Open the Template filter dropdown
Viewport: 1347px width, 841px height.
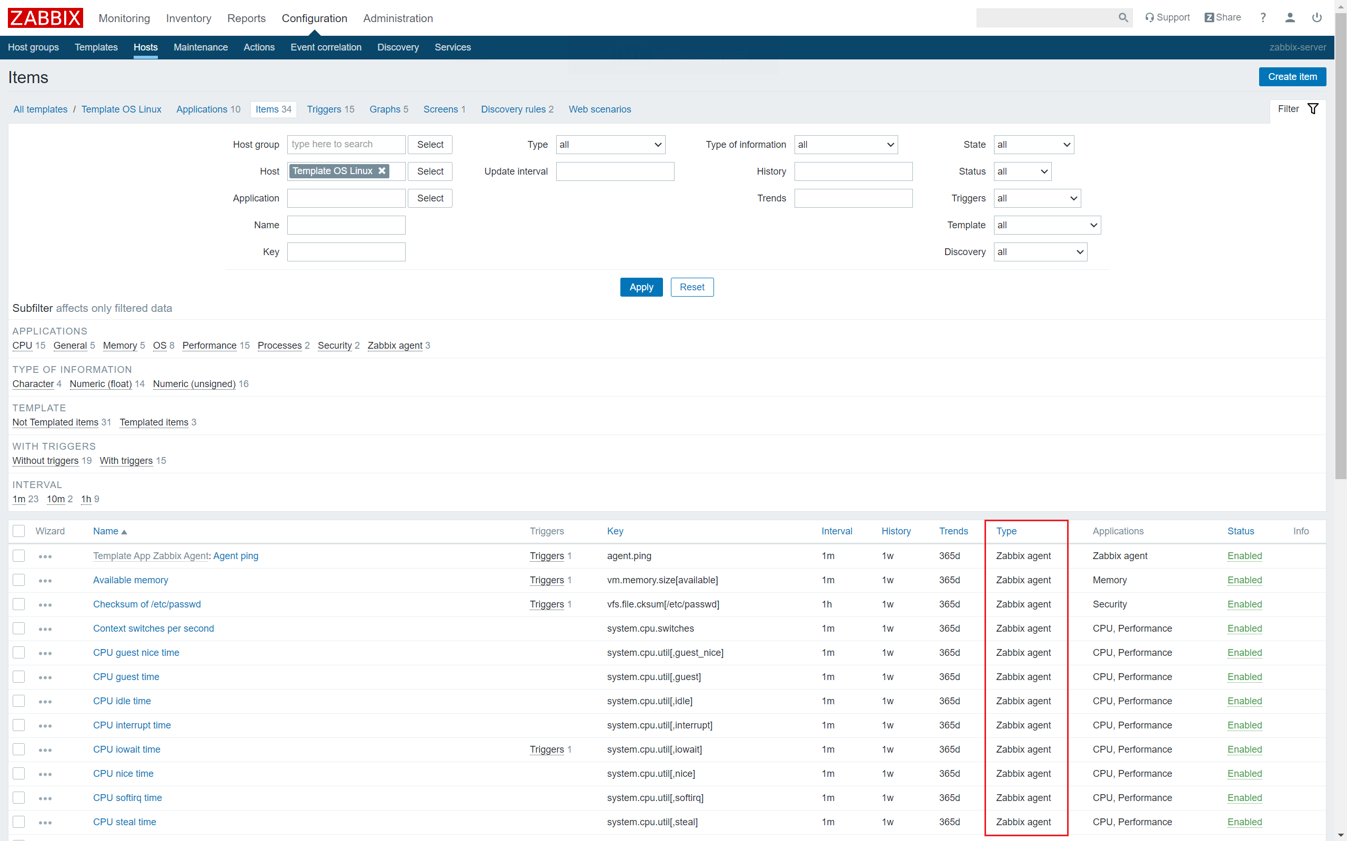[x=1047, y=225]
